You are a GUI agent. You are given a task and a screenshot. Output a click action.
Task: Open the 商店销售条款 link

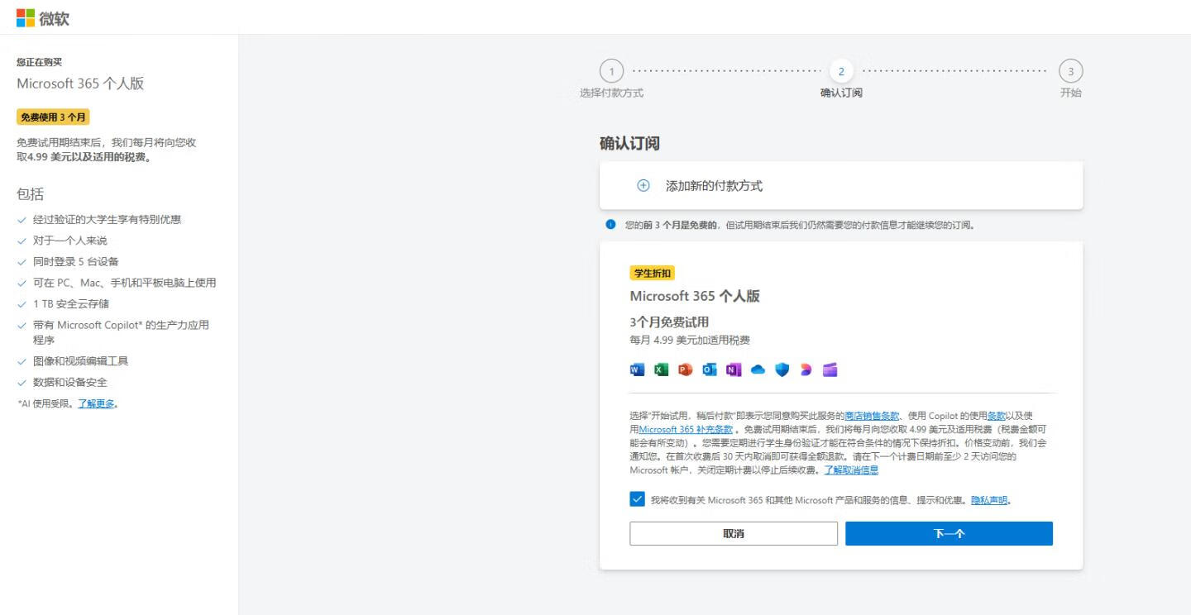[x=872, y=416]
